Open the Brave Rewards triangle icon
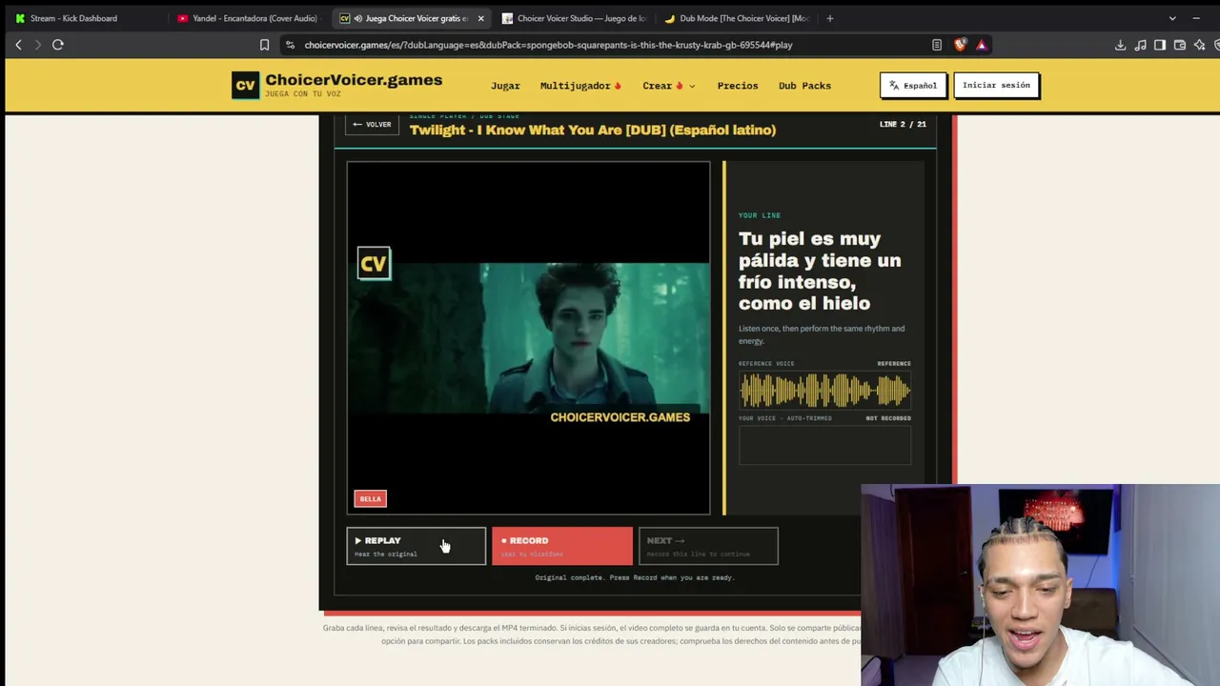The image size is (1220, 686). pos(981,45)
